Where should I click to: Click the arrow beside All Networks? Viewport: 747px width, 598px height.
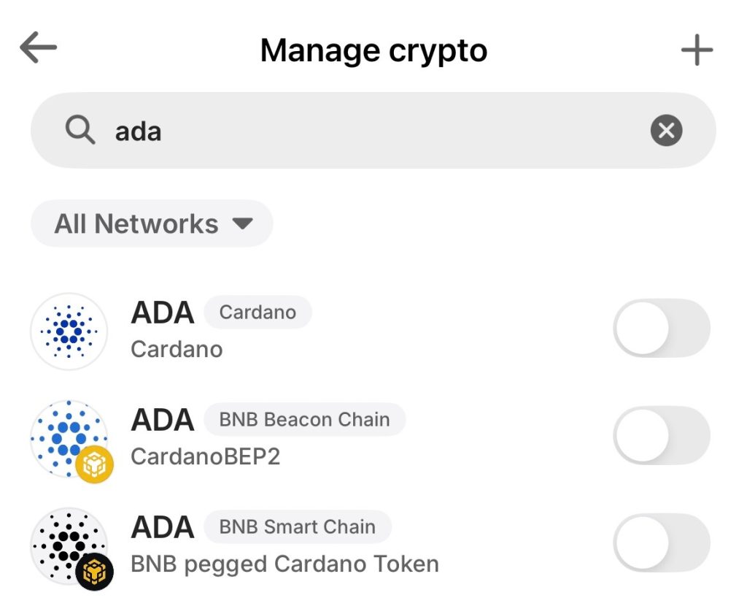tap(242, 223)
